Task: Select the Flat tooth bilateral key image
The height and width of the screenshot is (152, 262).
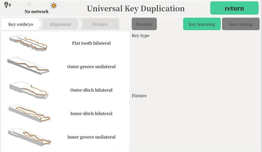Action: (28, 43)
